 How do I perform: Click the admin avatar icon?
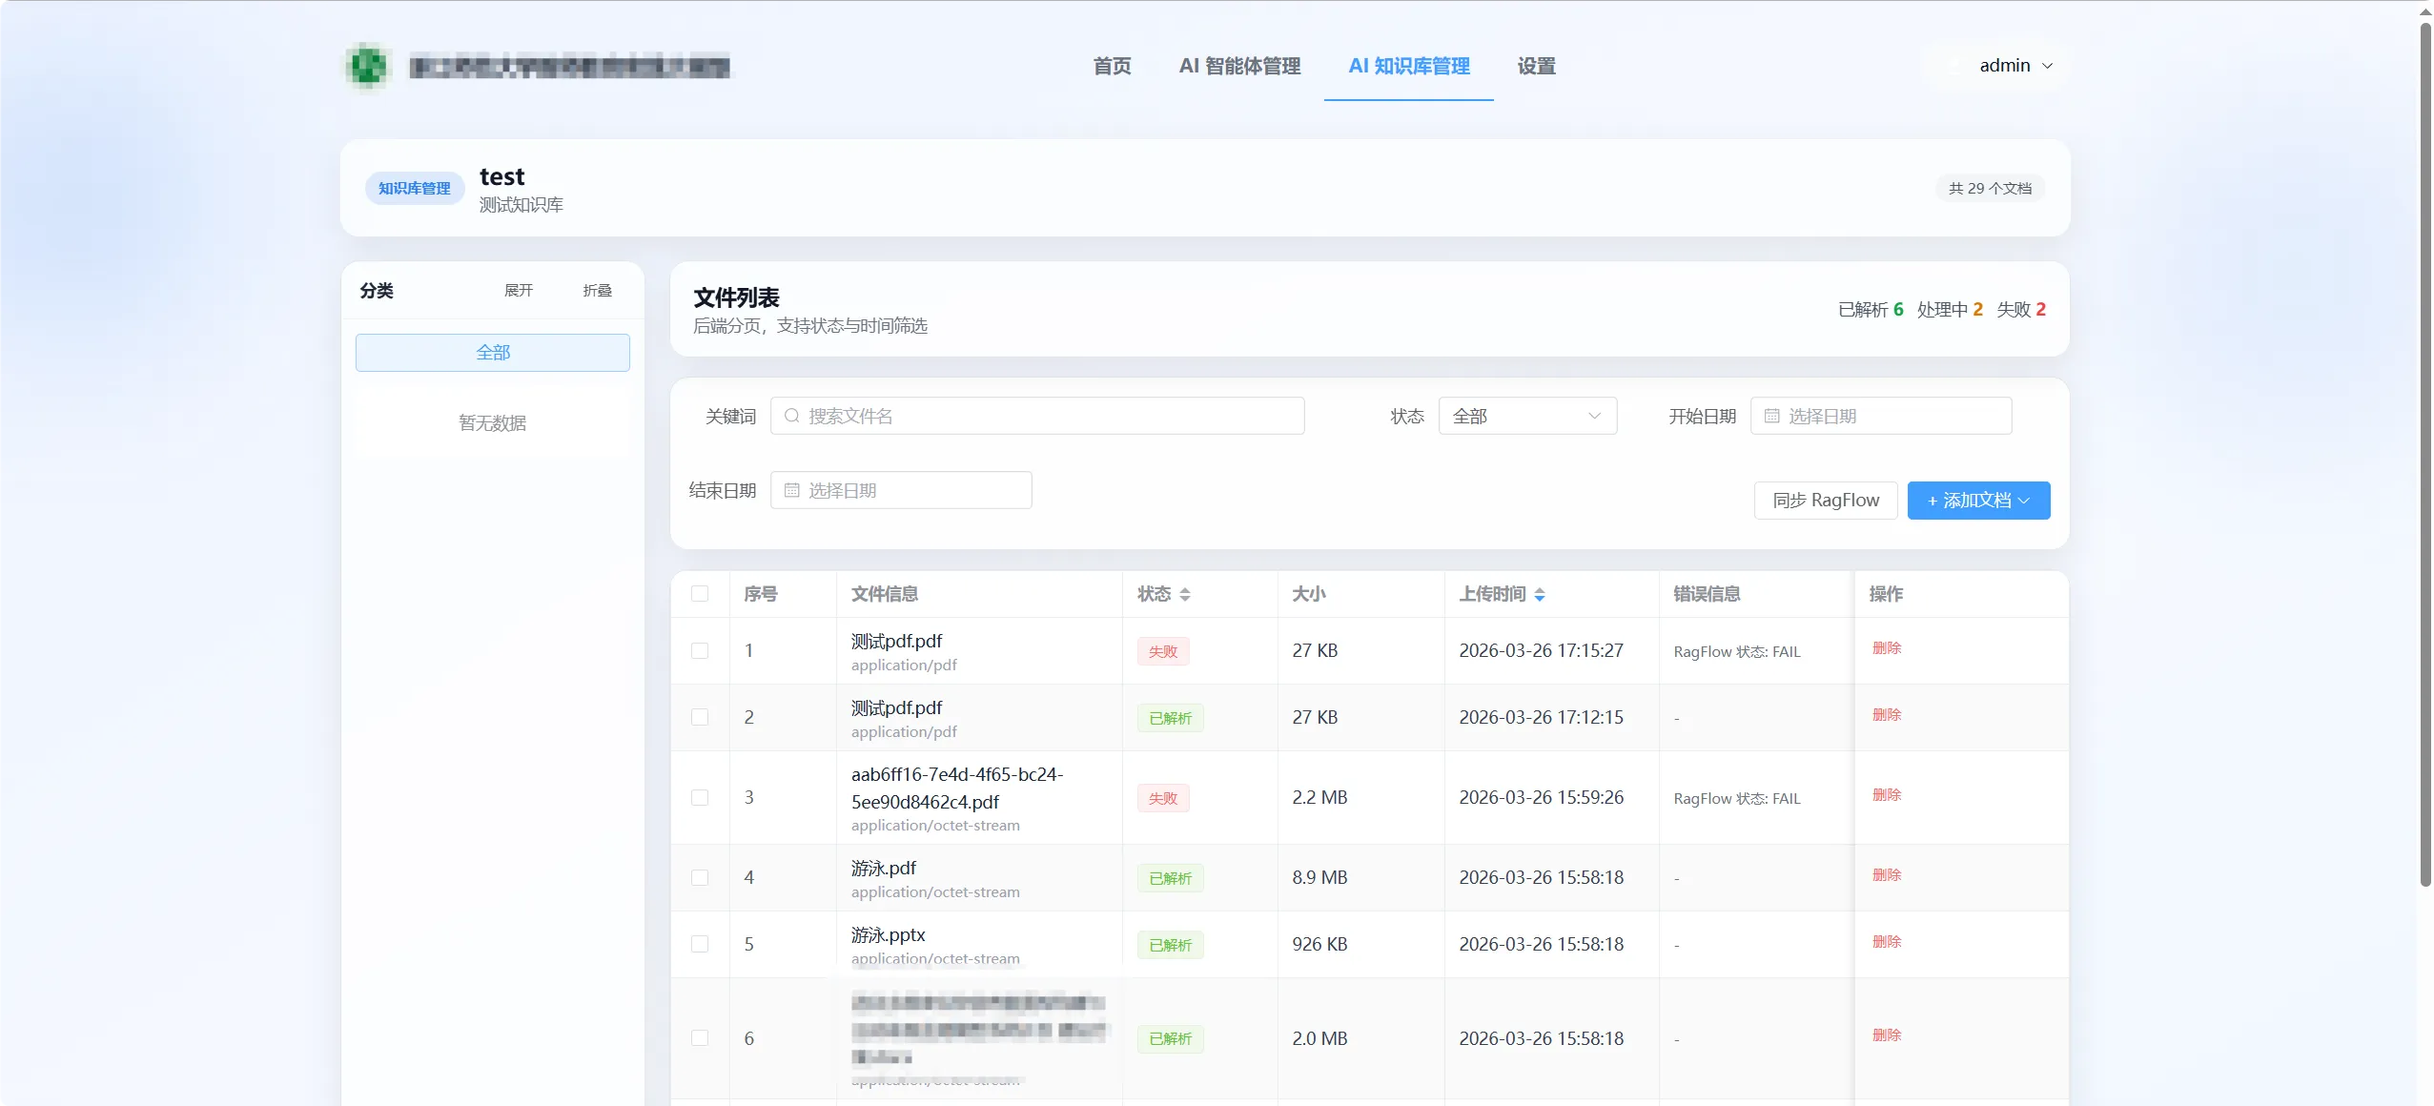point(1953,66)
